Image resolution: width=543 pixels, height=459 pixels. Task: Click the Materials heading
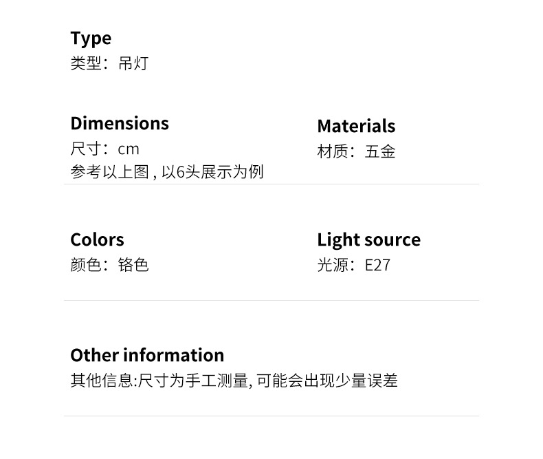point(356,126)
